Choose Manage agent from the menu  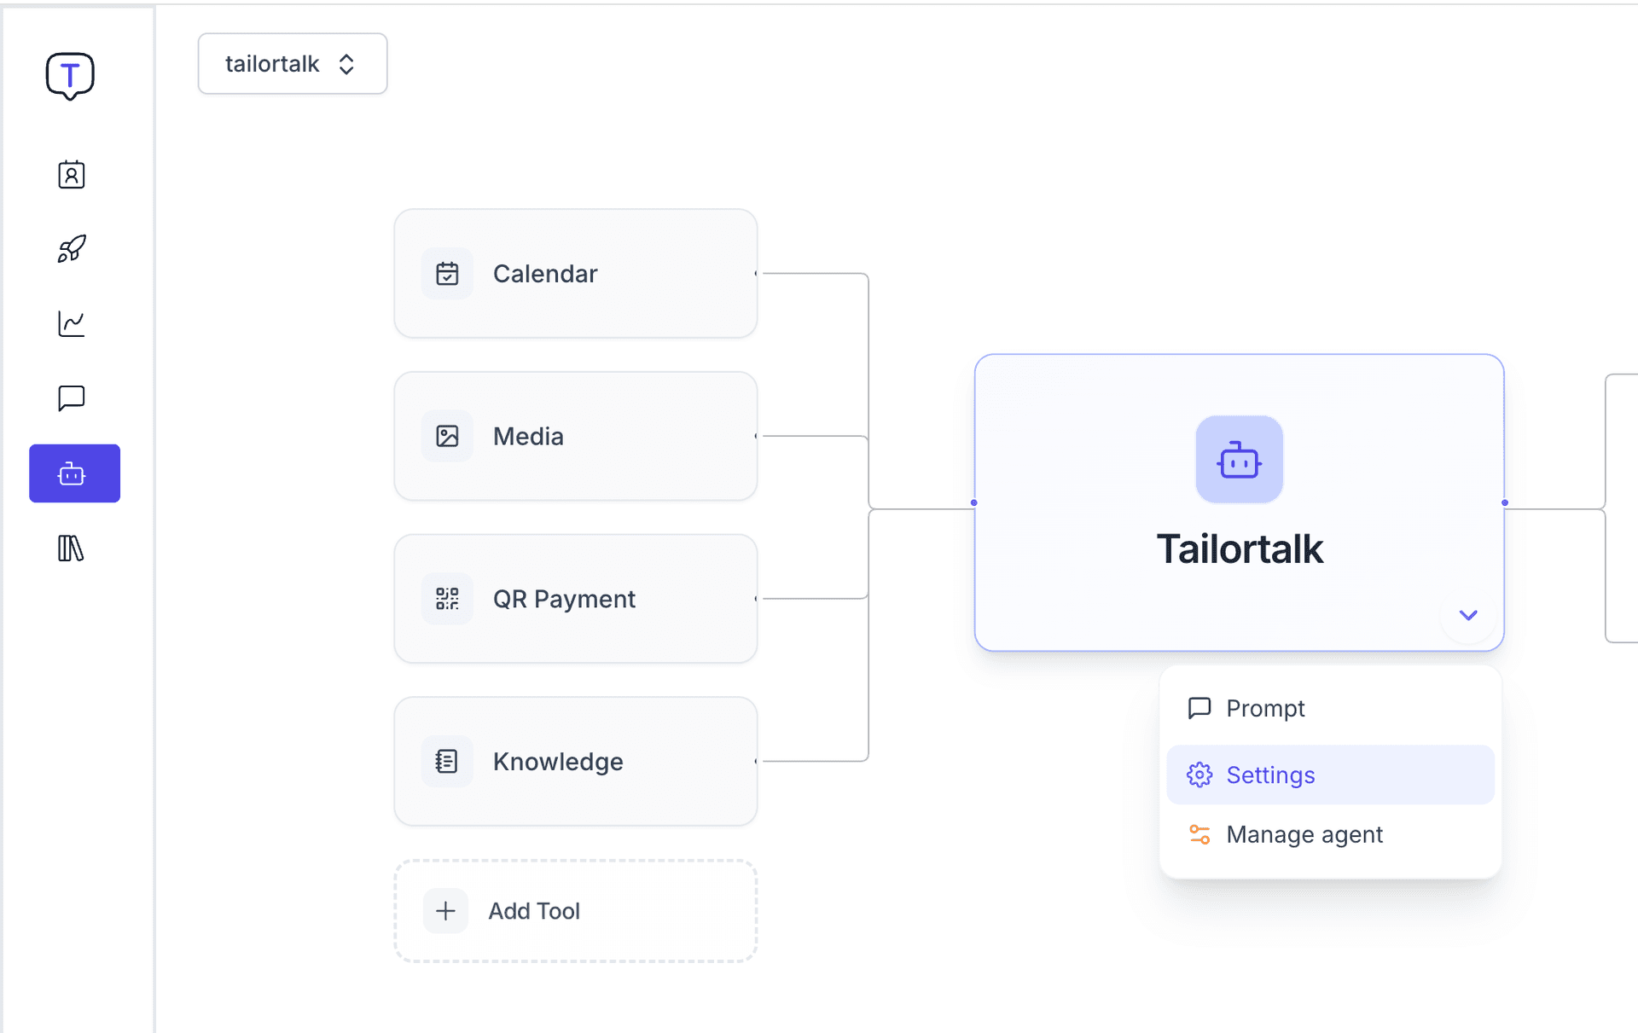tap(1330, 834)
